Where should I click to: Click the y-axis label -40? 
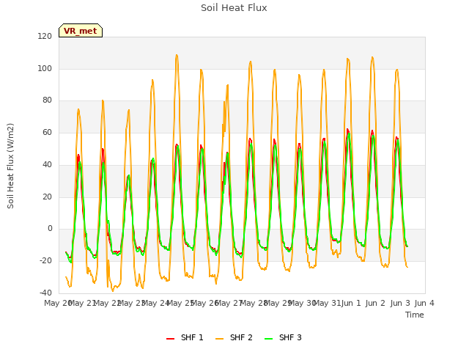pos(45,293)
